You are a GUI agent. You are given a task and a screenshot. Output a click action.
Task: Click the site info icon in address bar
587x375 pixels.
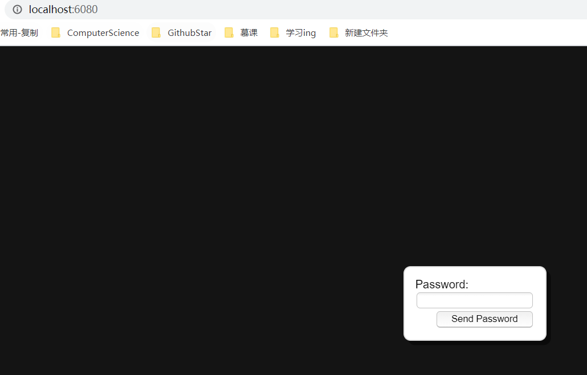pos(17,9)
